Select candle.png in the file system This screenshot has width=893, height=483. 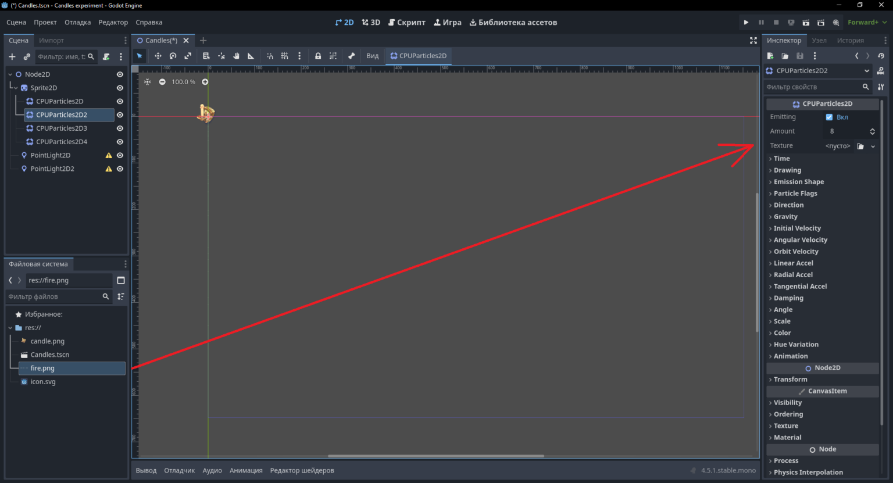(47, 341)
